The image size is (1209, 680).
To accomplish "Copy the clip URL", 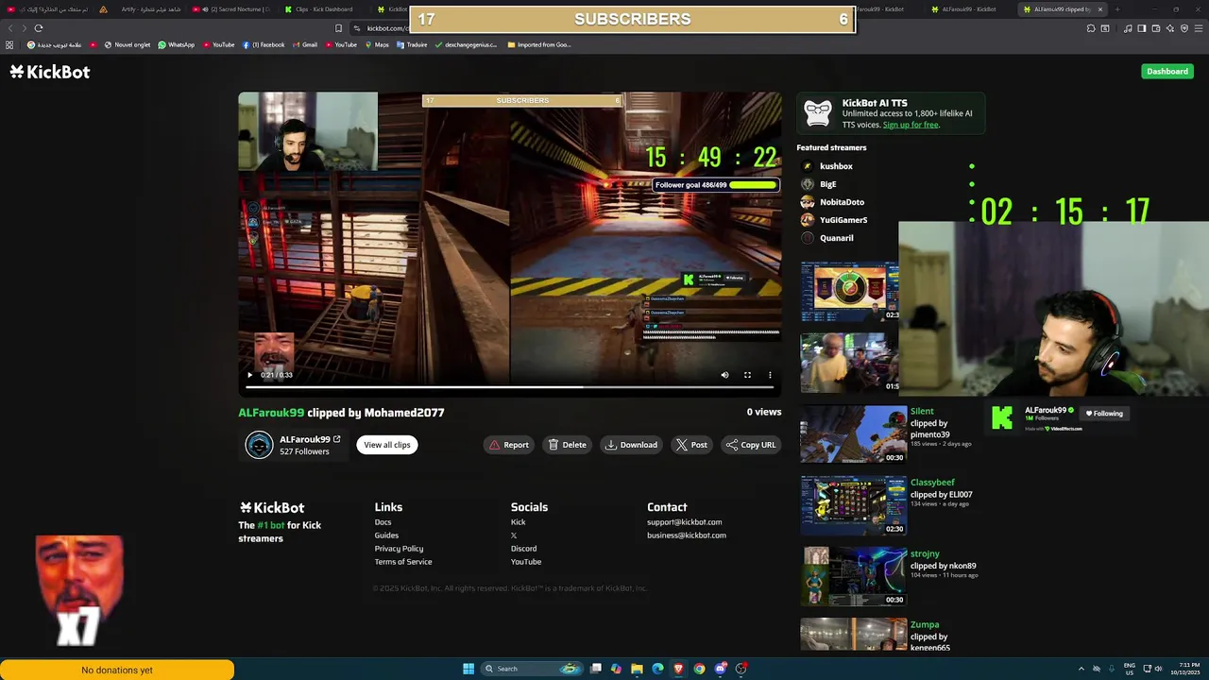I will pos(751,445).
